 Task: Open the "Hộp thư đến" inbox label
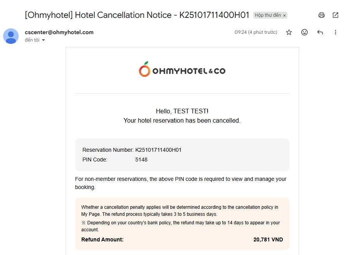(x=268, y=16)
